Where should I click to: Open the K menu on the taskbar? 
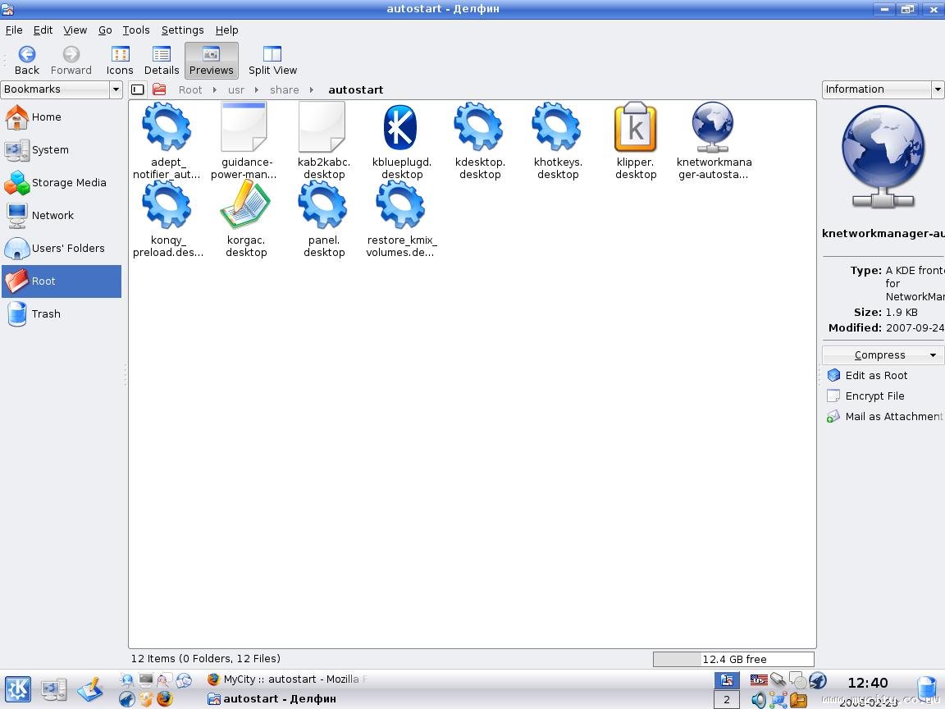(x=18, y=689)
